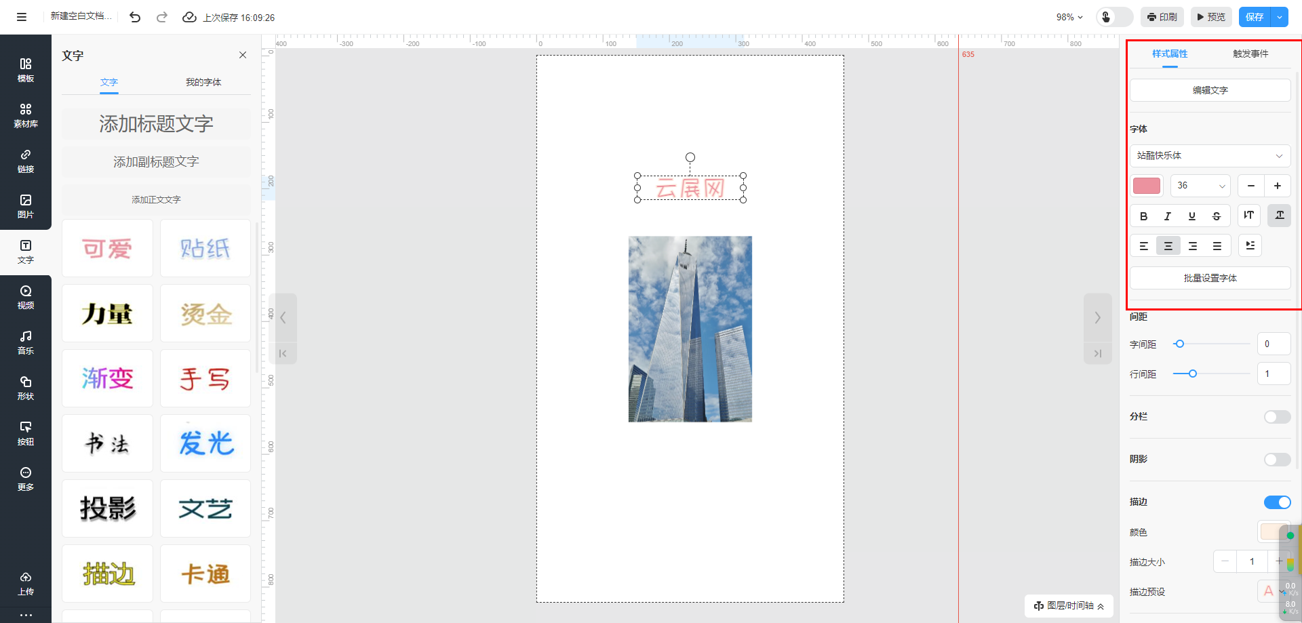Screen dimensions: 1302x623
Task: Enable the 分栏 columns toggle
Action: click(1277, 417)
